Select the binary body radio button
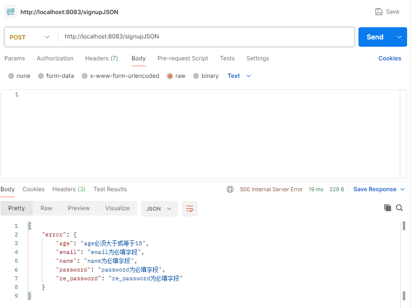The height and width of the screenshot is (308, 411). coord(196,76)
